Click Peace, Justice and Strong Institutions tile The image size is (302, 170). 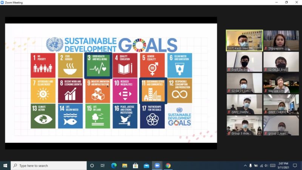click(x=125, y=116)
